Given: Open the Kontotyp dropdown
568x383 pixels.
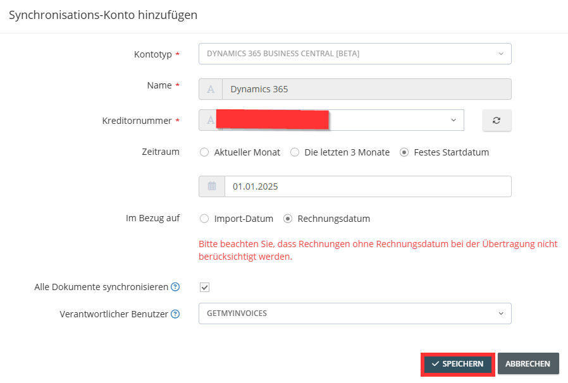Looking at the screenshot, I should [x=355, y=54].
